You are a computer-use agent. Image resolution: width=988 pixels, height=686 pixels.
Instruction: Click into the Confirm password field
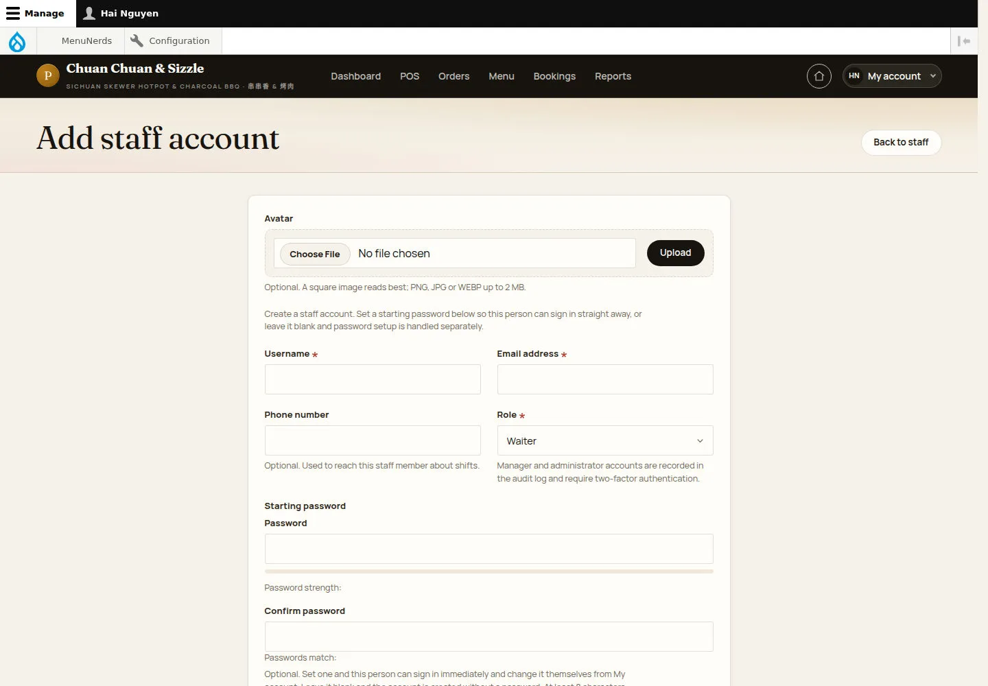489,637
